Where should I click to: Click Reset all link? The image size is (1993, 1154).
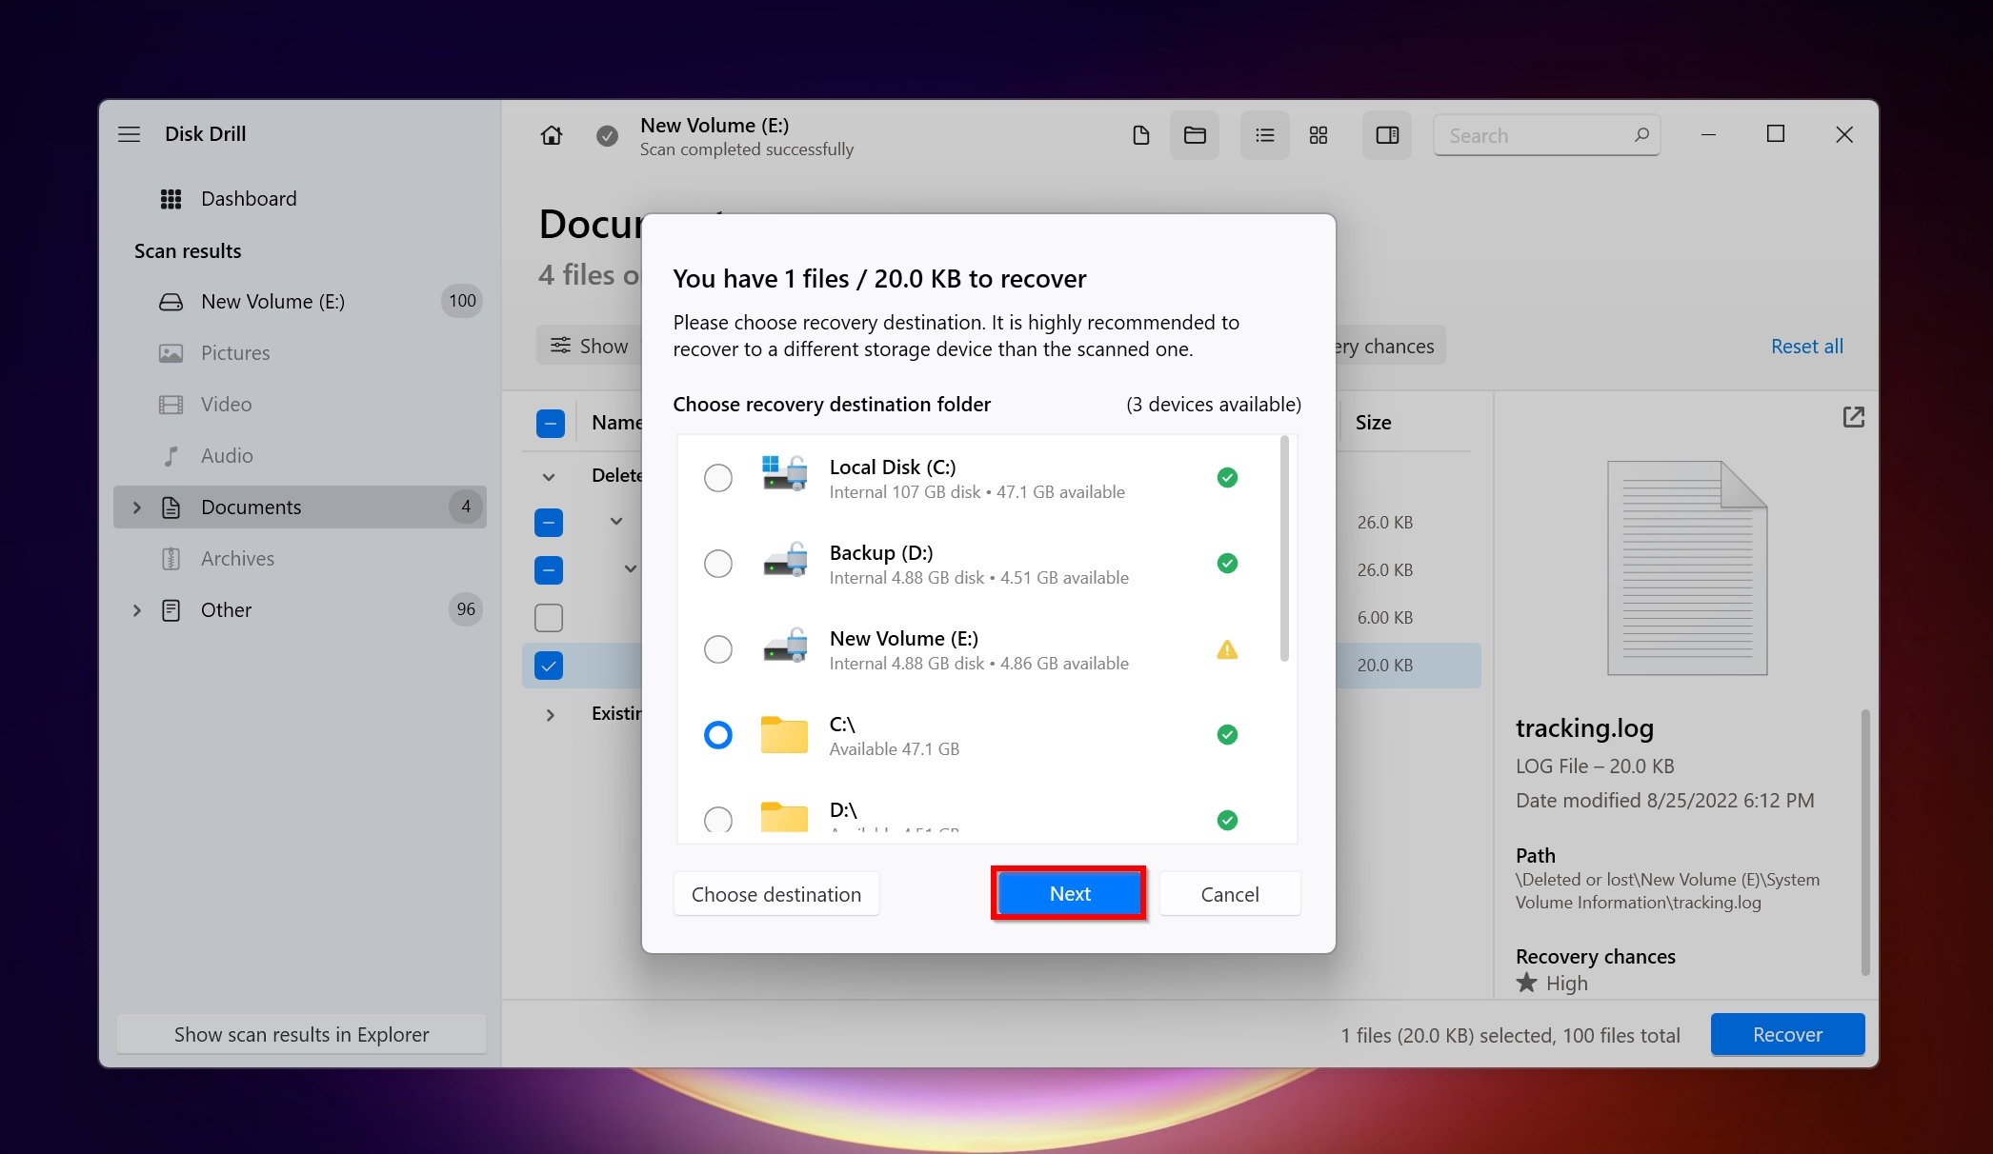[1806, 347]
